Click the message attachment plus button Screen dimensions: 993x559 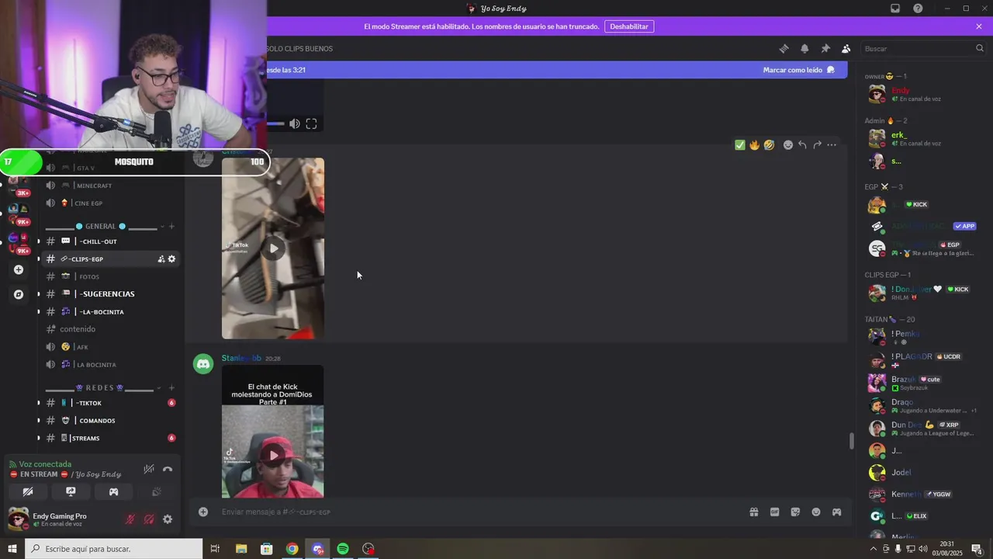[203, 512]
